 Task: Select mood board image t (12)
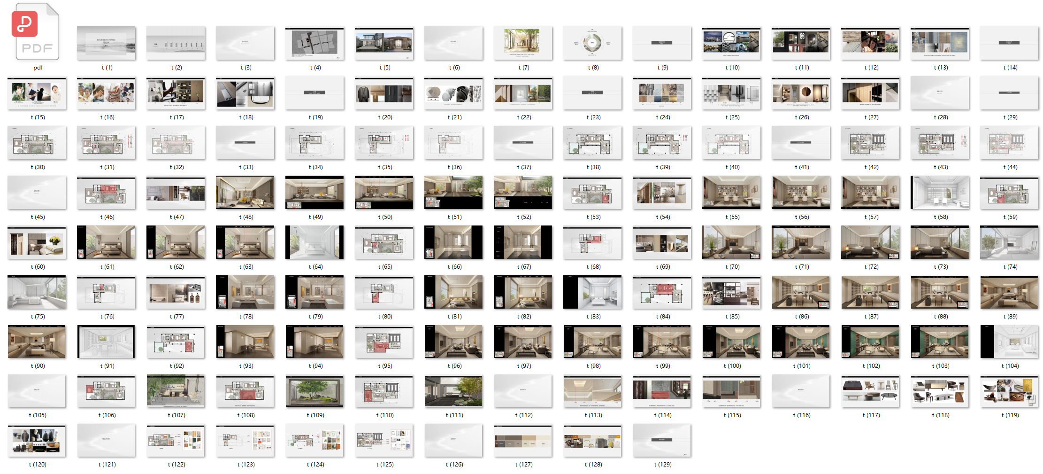click(x=871, y=43)
